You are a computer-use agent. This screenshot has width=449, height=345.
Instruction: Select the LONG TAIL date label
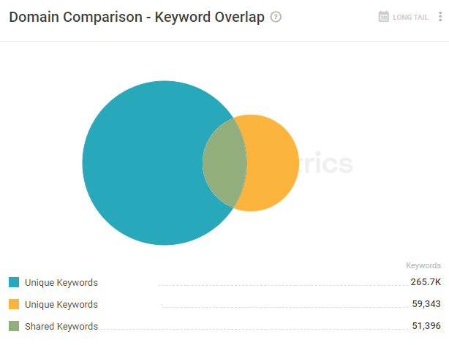click(410, 18)
